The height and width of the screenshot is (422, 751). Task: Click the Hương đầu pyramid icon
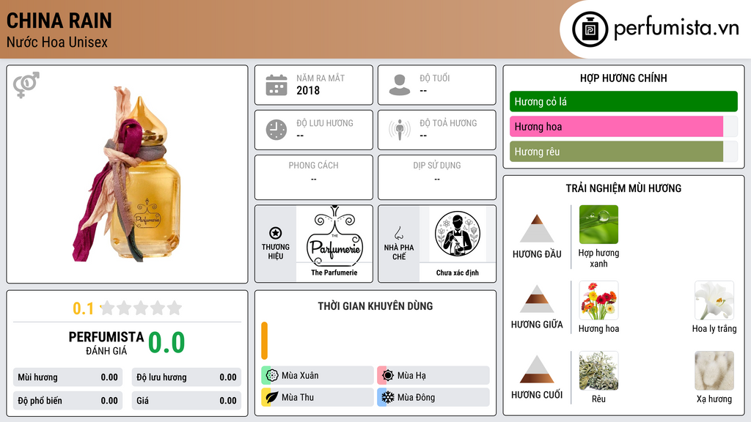(x=537, y=229)
